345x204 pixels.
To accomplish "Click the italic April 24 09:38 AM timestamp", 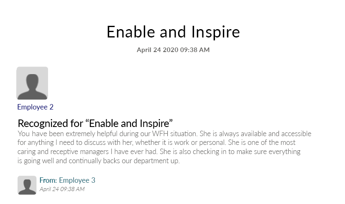I will [62, 189].
